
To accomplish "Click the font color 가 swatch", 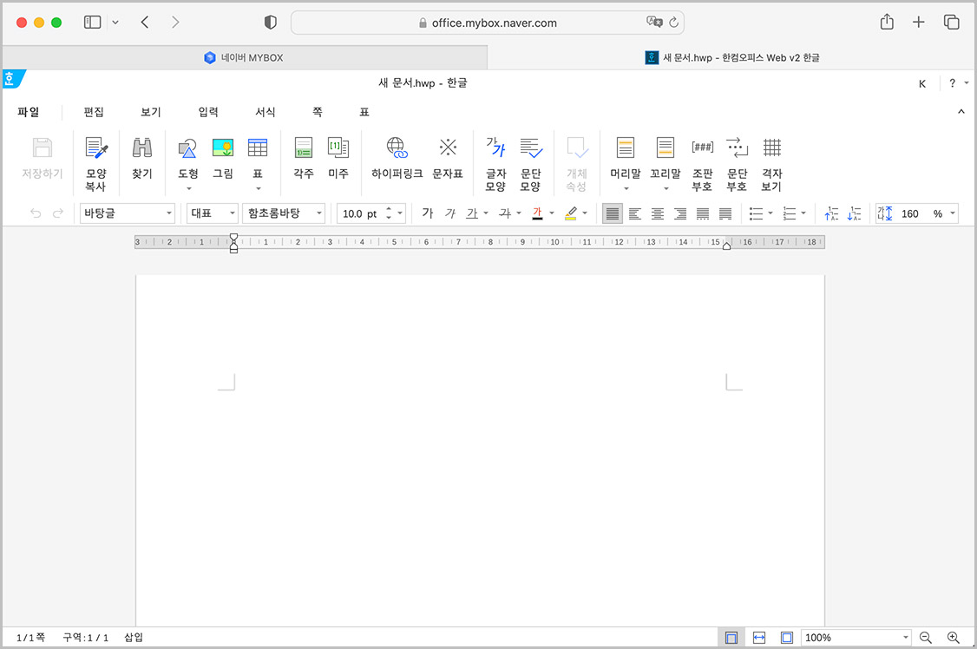I will click(537, 213).
